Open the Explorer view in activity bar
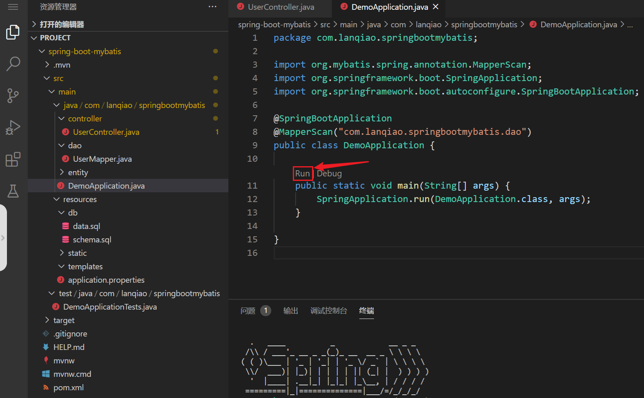This screenshot has width=644, height=398. point(13,32)
